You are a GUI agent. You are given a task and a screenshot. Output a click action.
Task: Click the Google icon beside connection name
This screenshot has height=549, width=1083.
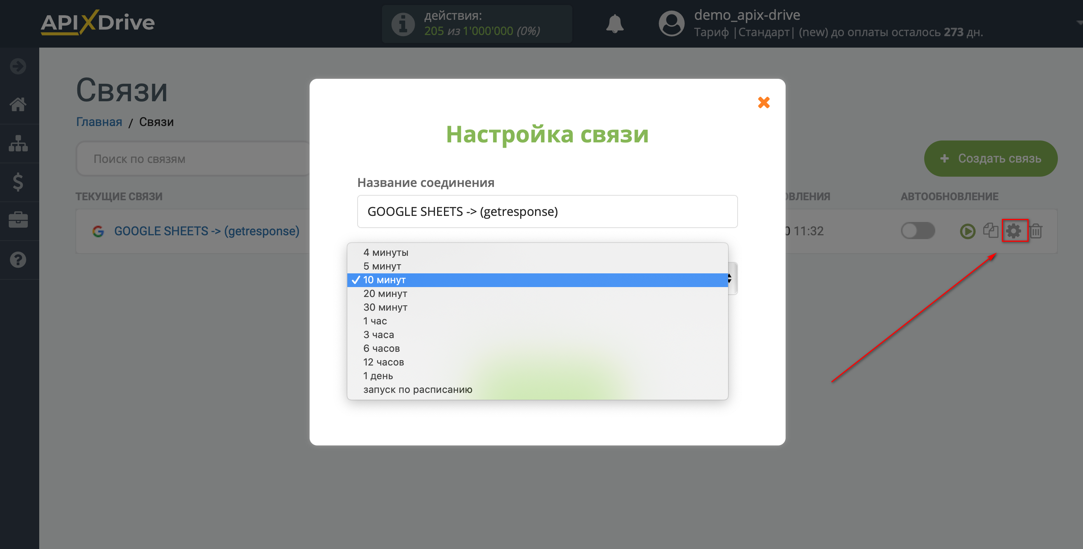98,231
